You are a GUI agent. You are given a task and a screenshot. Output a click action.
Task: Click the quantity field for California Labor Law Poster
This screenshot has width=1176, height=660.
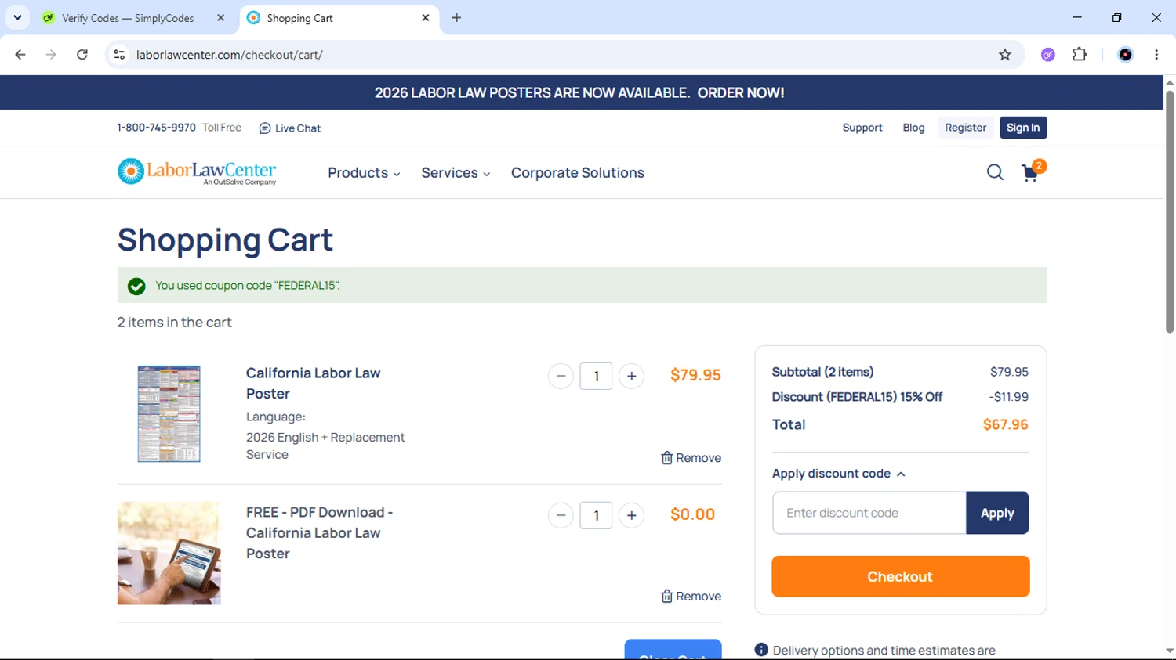coord(596,377)
